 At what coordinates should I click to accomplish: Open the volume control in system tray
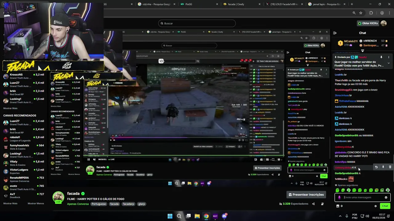point(367,216)
